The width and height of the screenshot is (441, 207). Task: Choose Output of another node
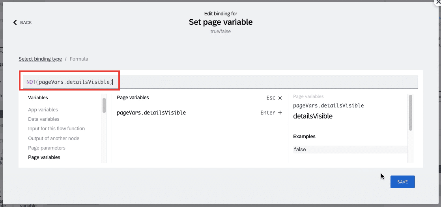(54, 138)
